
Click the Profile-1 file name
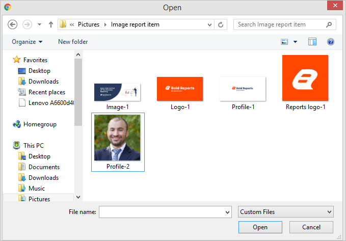243,107
